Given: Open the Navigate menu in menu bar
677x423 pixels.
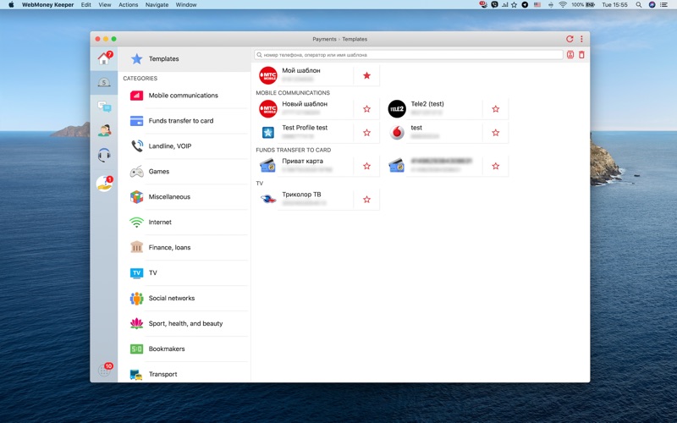Looking at the screenshot, I should [x=157, y=4].
